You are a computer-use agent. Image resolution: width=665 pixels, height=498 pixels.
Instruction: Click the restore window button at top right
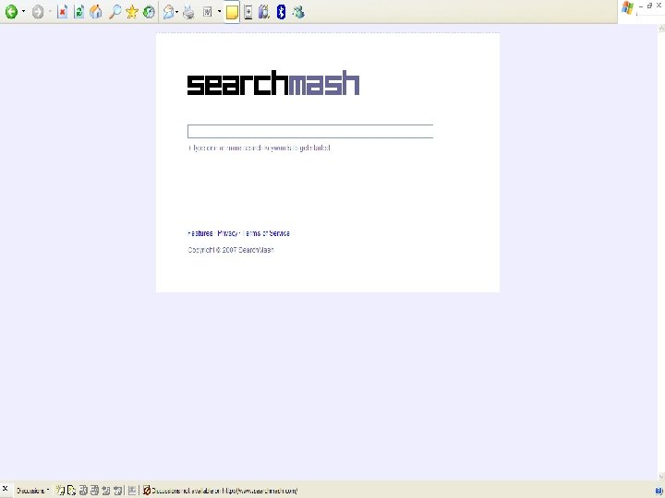pos(649,6)
